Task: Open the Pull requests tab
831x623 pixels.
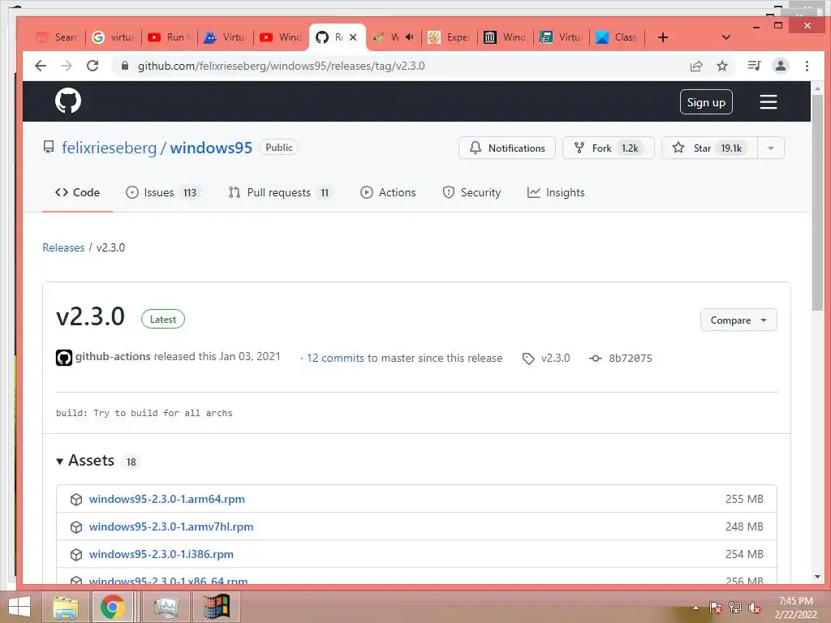Action: [x=280, y=192]
